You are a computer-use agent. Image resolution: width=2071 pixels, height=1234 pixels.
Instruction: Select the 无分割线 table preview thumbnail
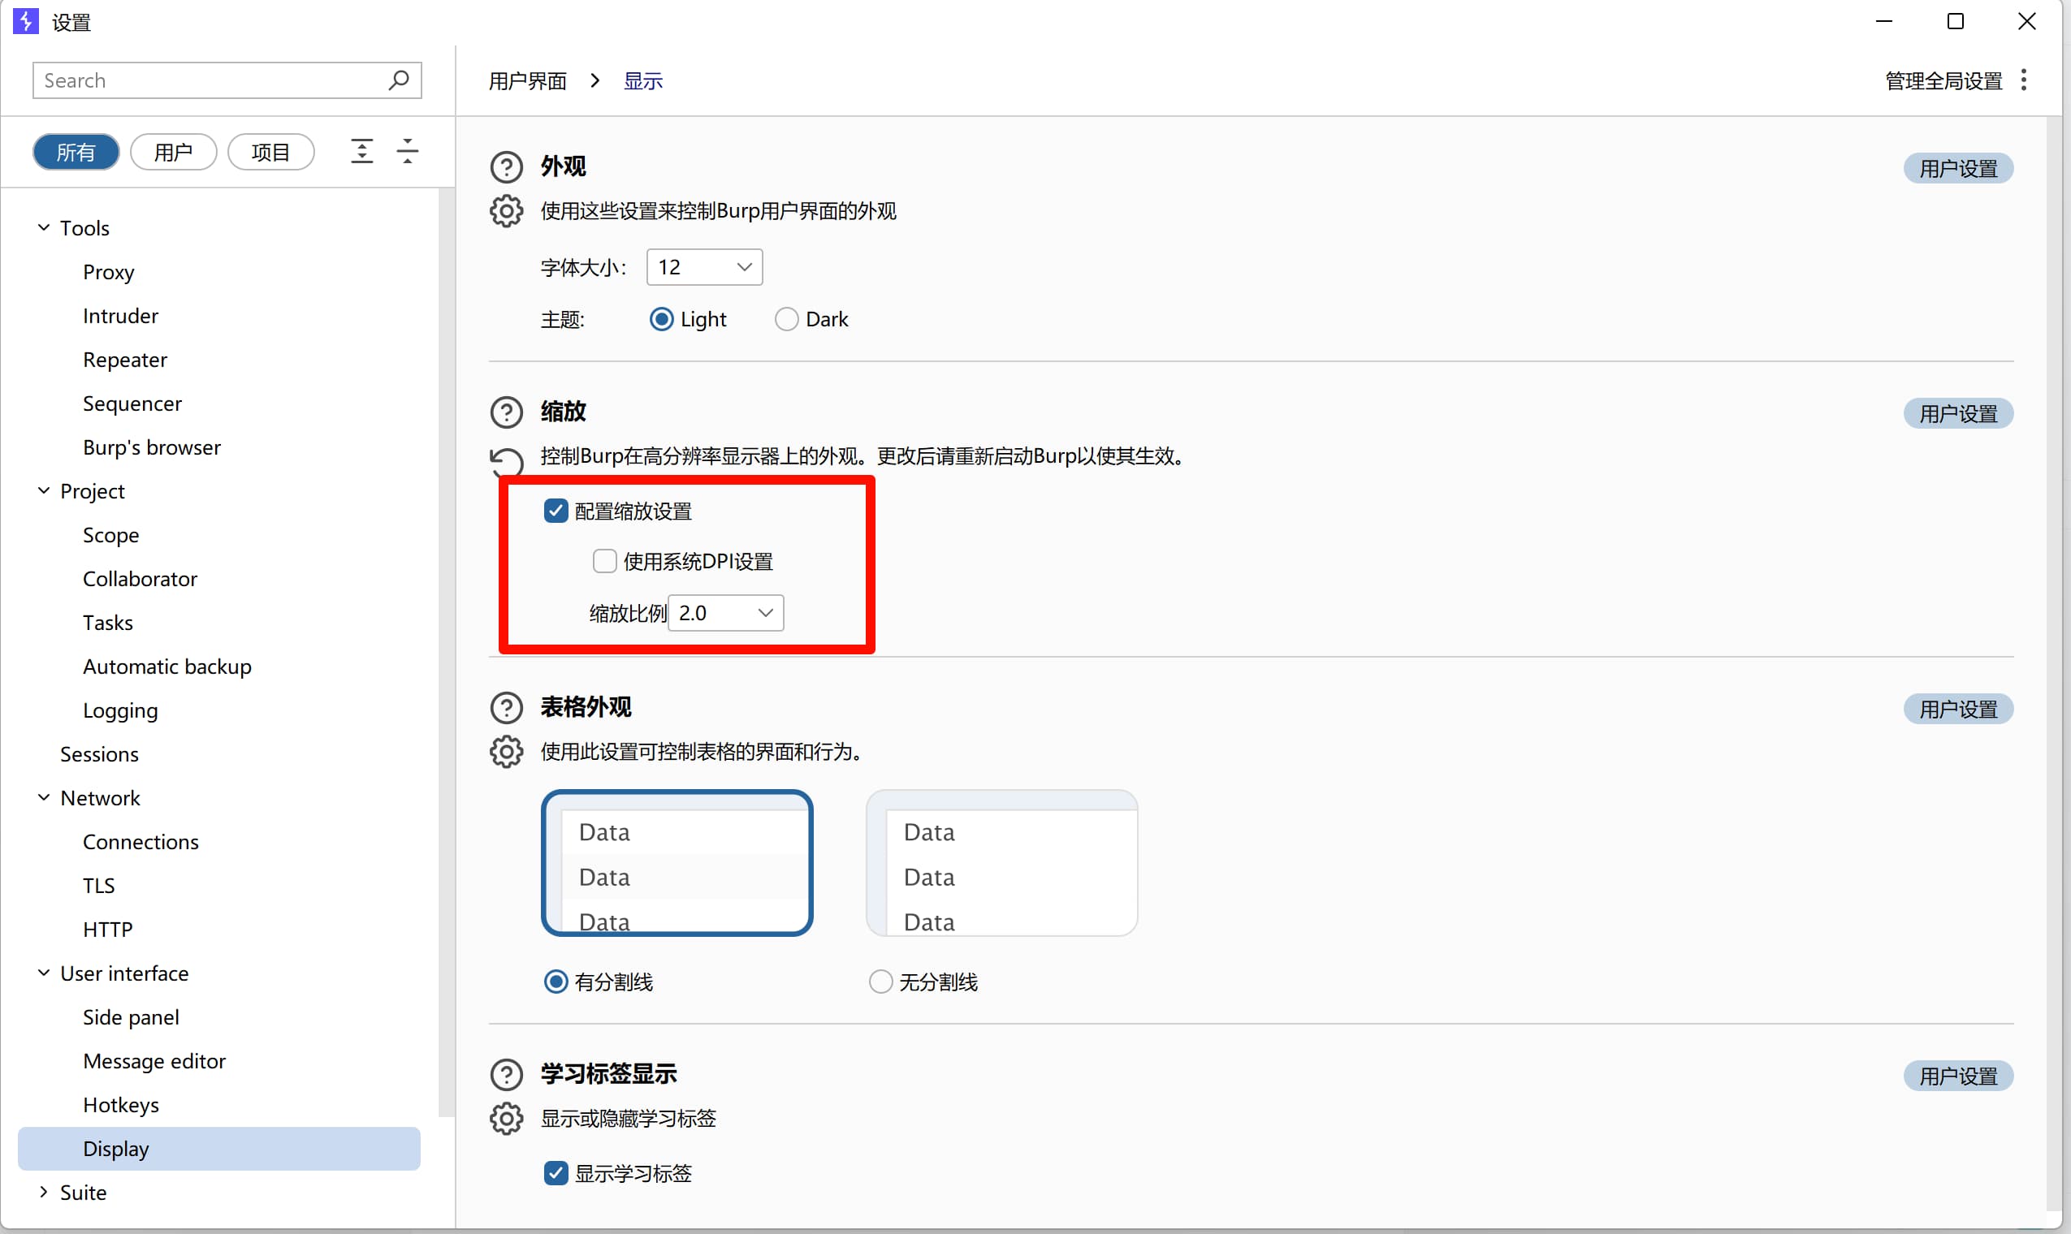click(x=1001, y=862)
